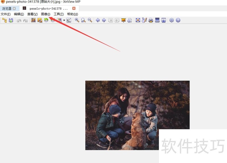
Task: Open the folder tree browser icon
Action: click(5, 20)
